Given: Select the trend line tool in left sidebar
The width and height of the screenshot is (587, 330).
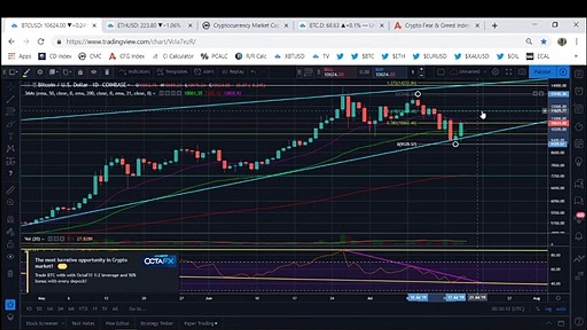Looking at the screenshot, I should 11,98.
